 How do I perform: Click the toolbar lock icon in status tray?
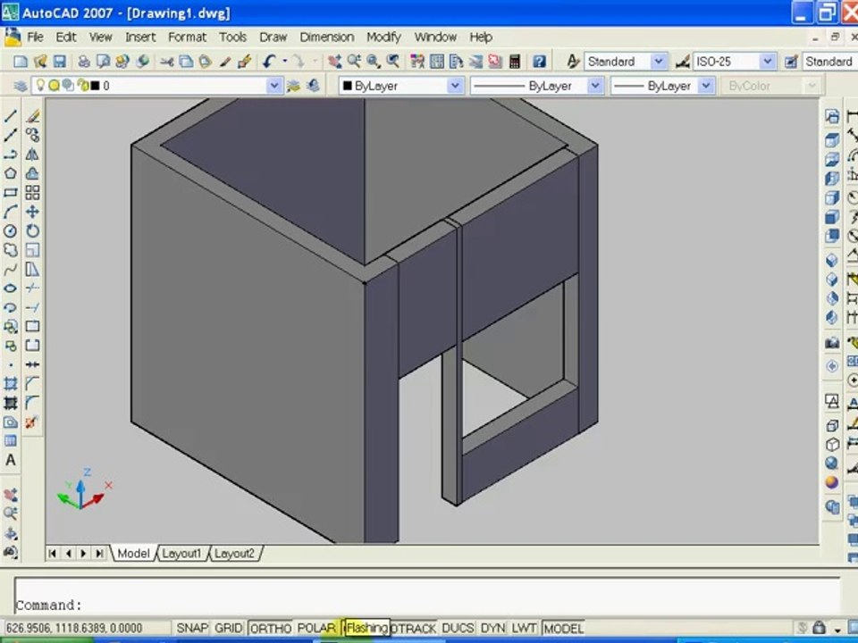(x=820, y=627)
